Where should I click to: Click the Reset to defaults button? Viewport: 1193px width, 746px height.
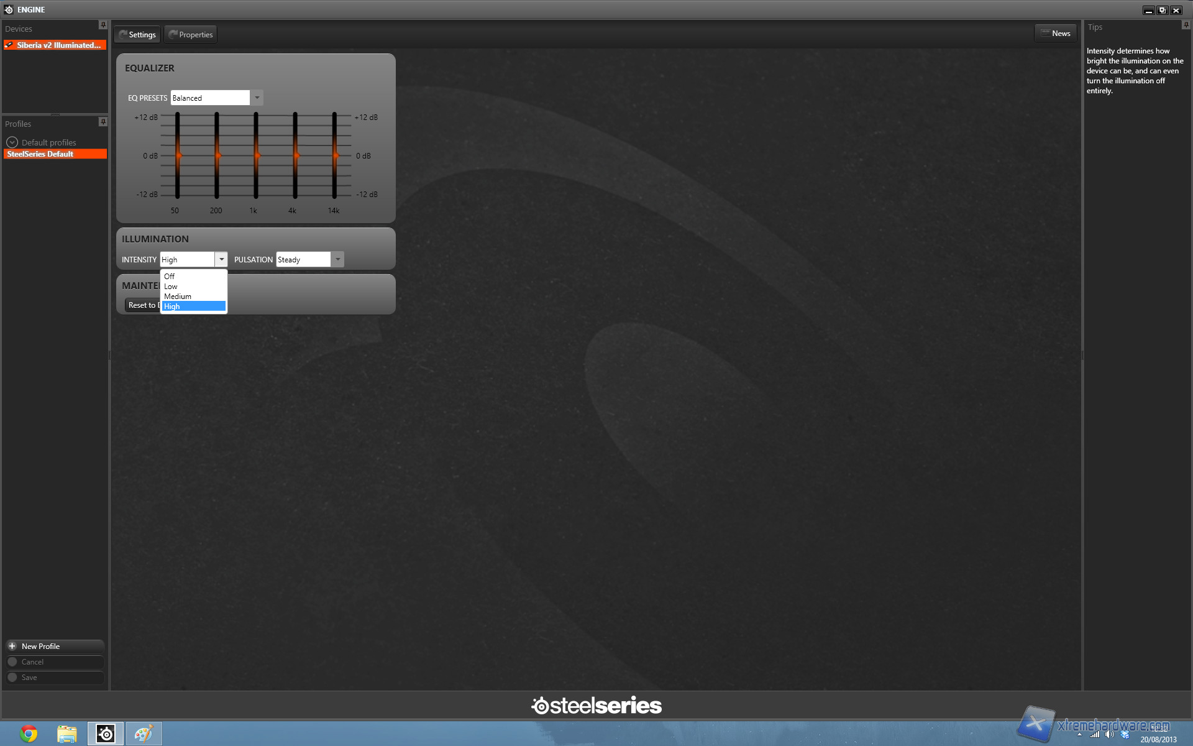pyautogui.click(x=142, y=303)
